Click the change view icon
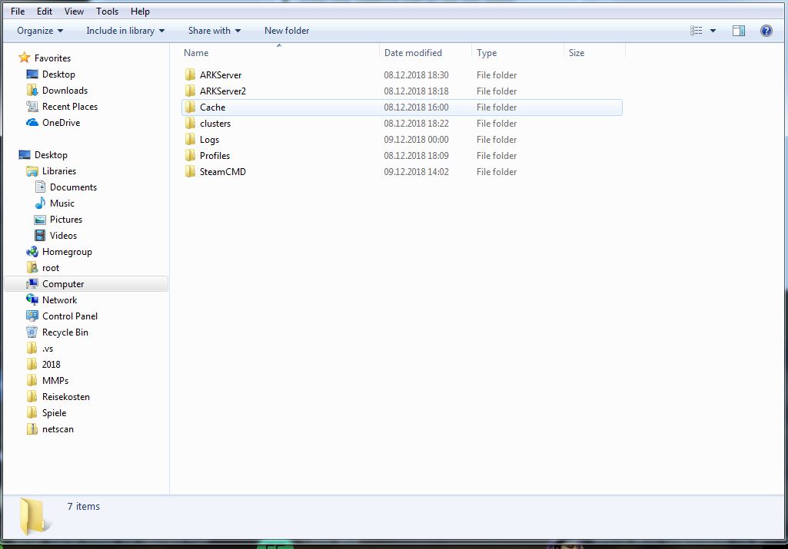 point(696,31)
